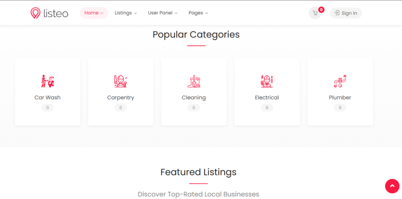Expand the User Panel dropdown
The width and height of the screenshot is (402, 199).
163,13
